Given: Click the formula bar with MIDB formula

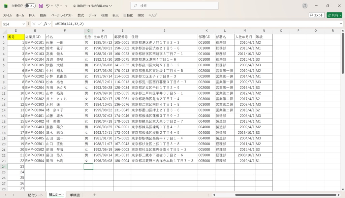Looking at the screenshot, I should click(196, 24).
